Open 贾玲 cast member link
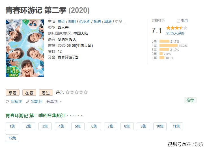This screenshot has height=149, width=207. [x=61, y=21]
